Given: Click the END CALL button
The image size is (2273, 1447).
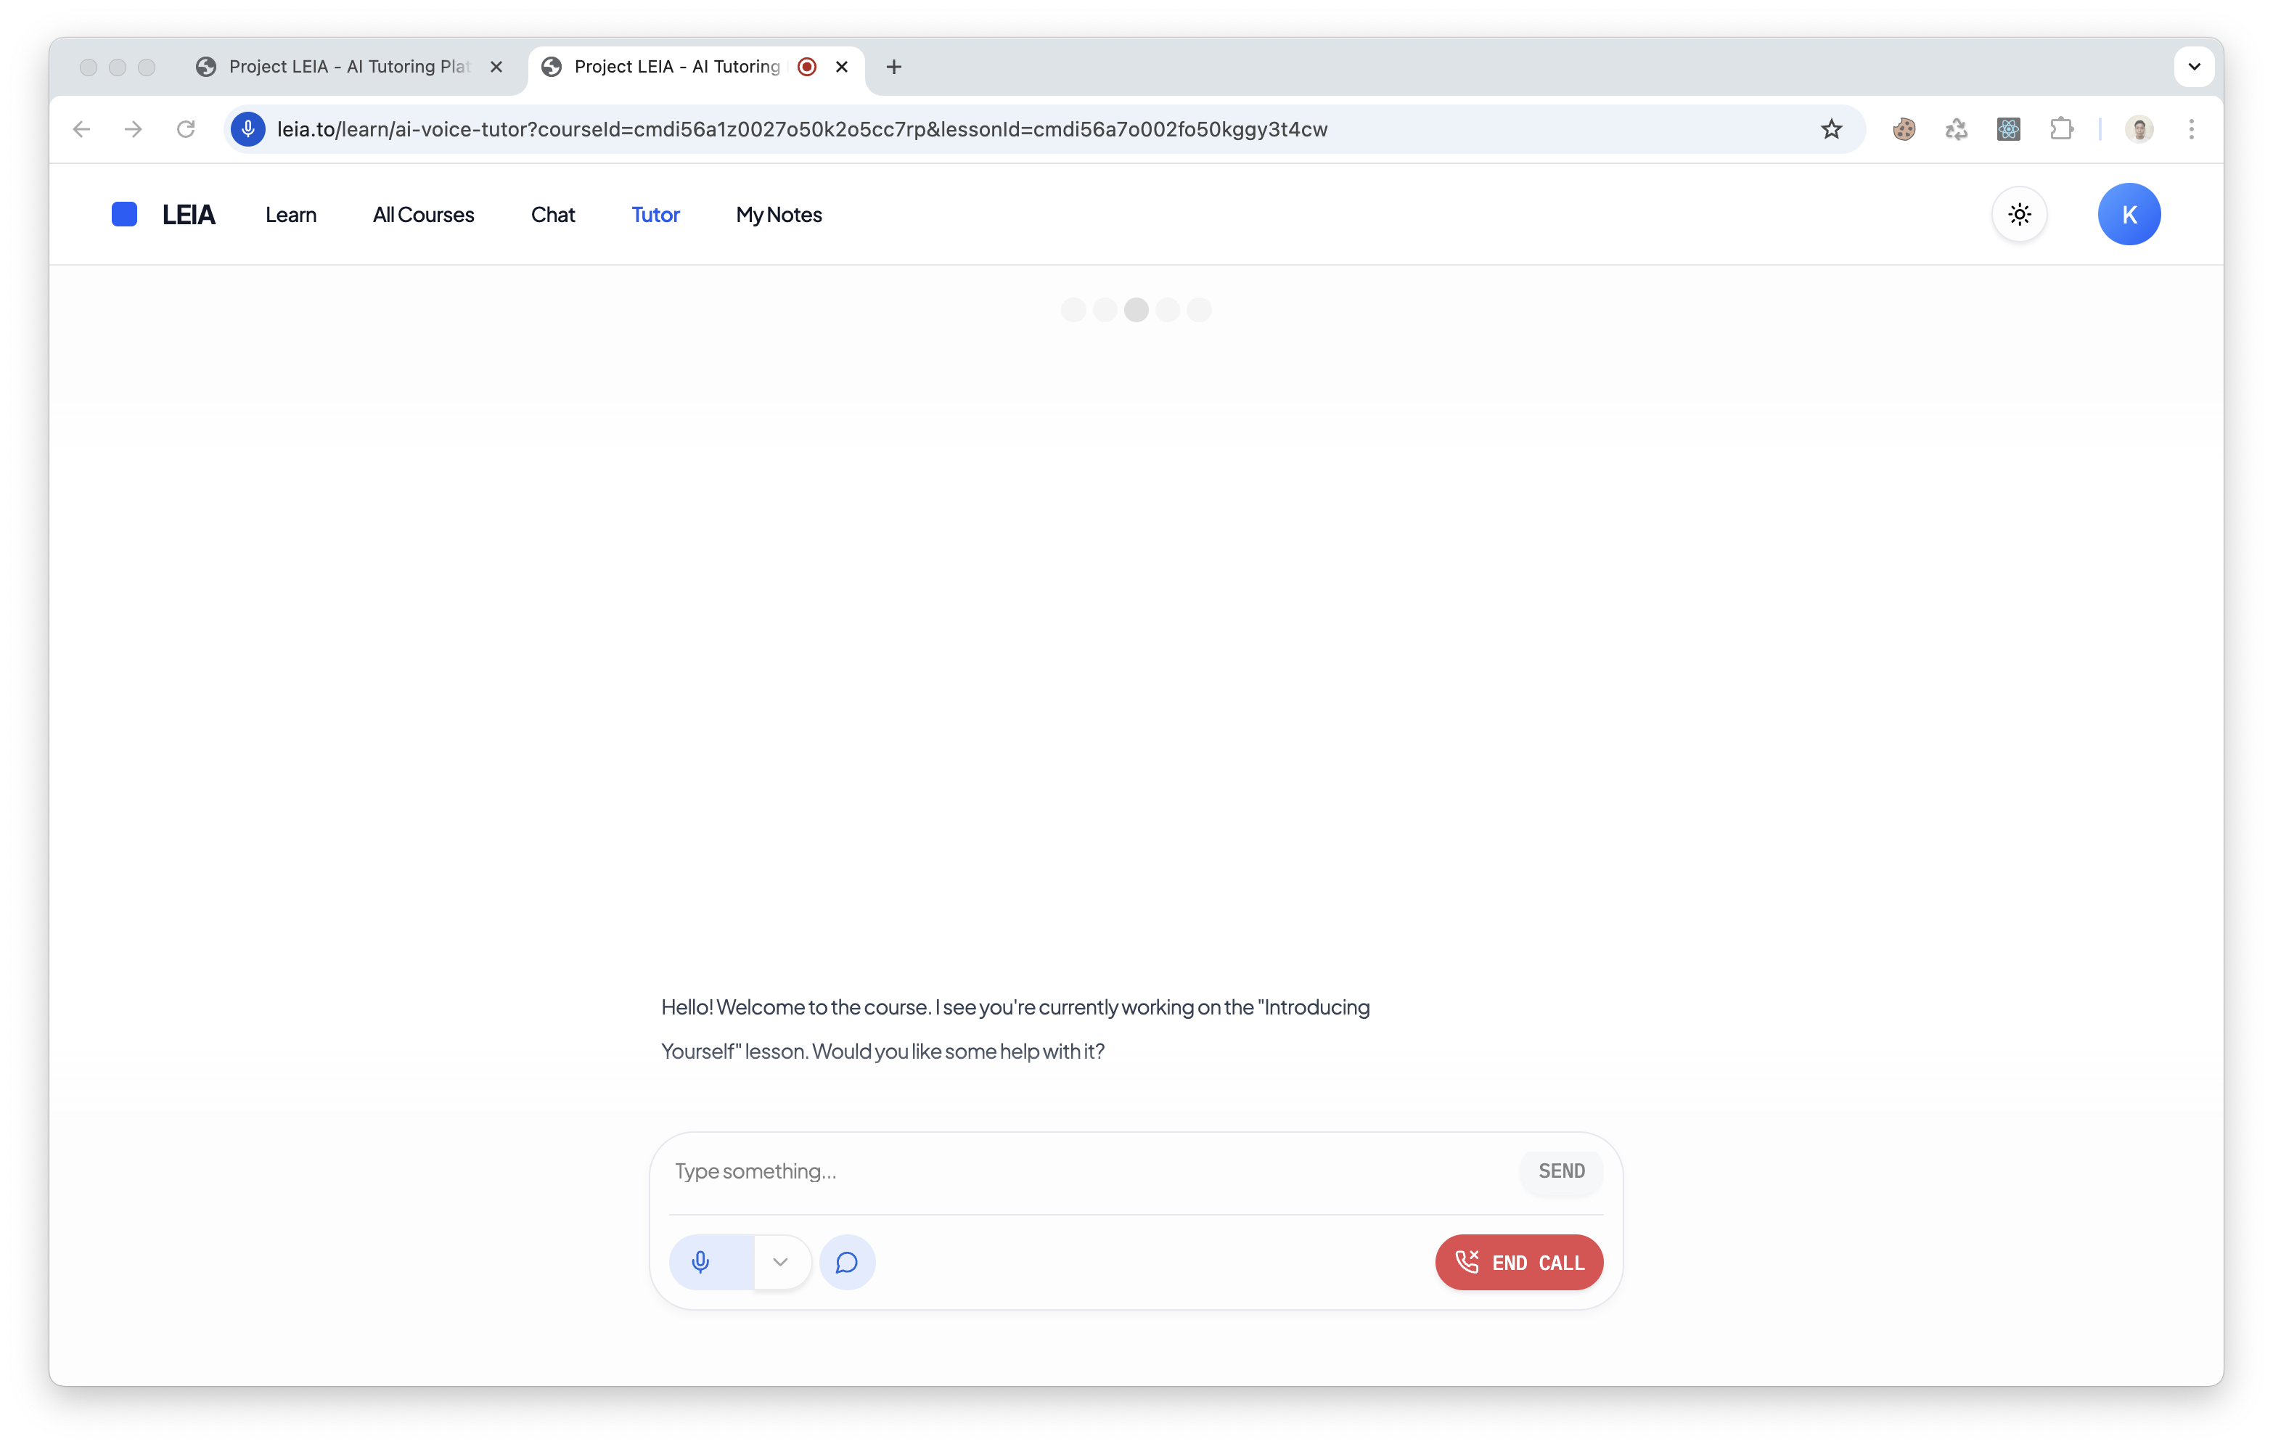Looking at the screenshot, I should tap(1518, 1262).
